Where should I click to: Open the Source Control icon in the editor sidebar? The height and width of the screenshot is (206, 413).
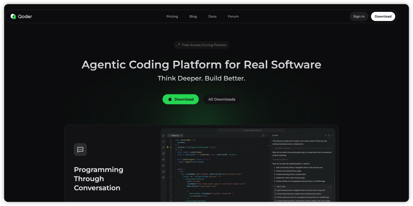(164, 148)
